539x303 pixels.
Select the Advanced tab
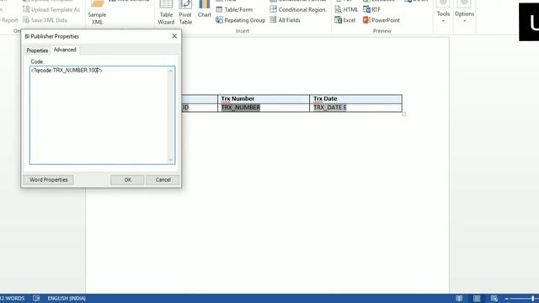tap(65, 50)
